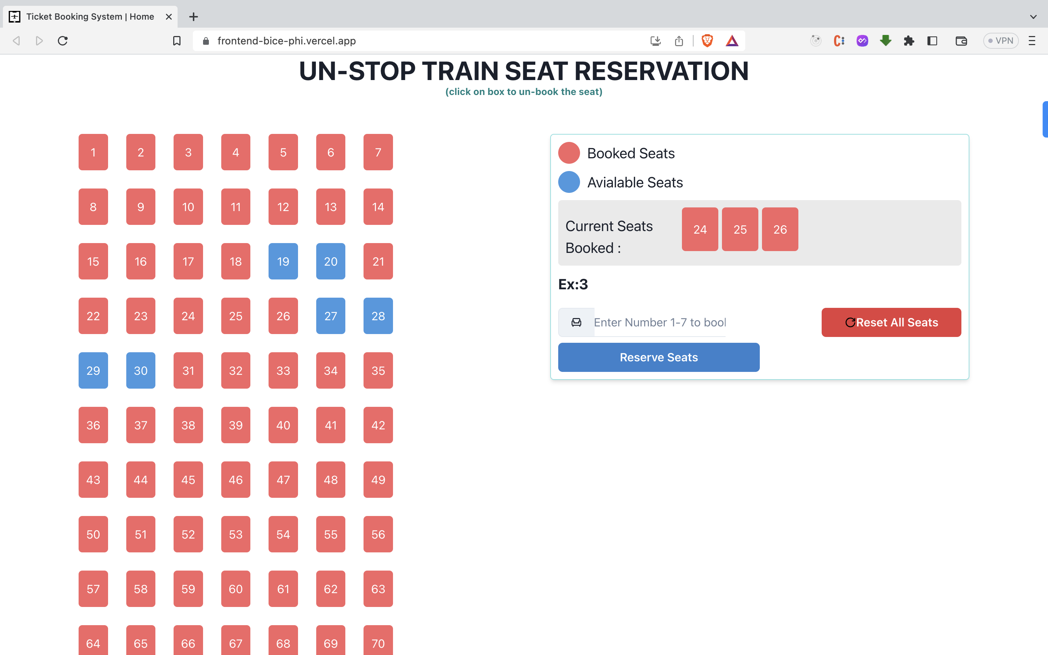The width and height of the screenshot is (1048, 655).
Task: Open the VPN menu
Action: click(1001, 40)
